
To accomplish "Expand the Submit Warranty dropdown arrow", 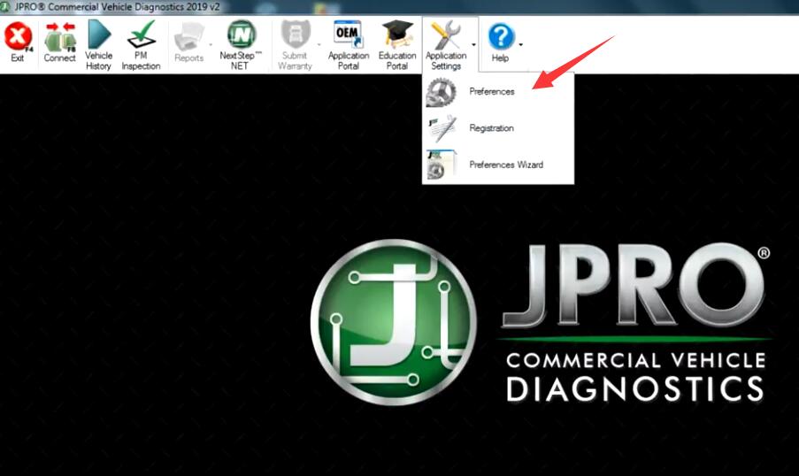I will [319, 45].
